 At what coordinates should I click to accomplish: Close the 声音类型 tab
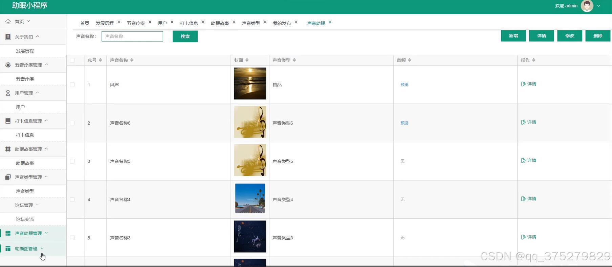[x=265, y=22]
